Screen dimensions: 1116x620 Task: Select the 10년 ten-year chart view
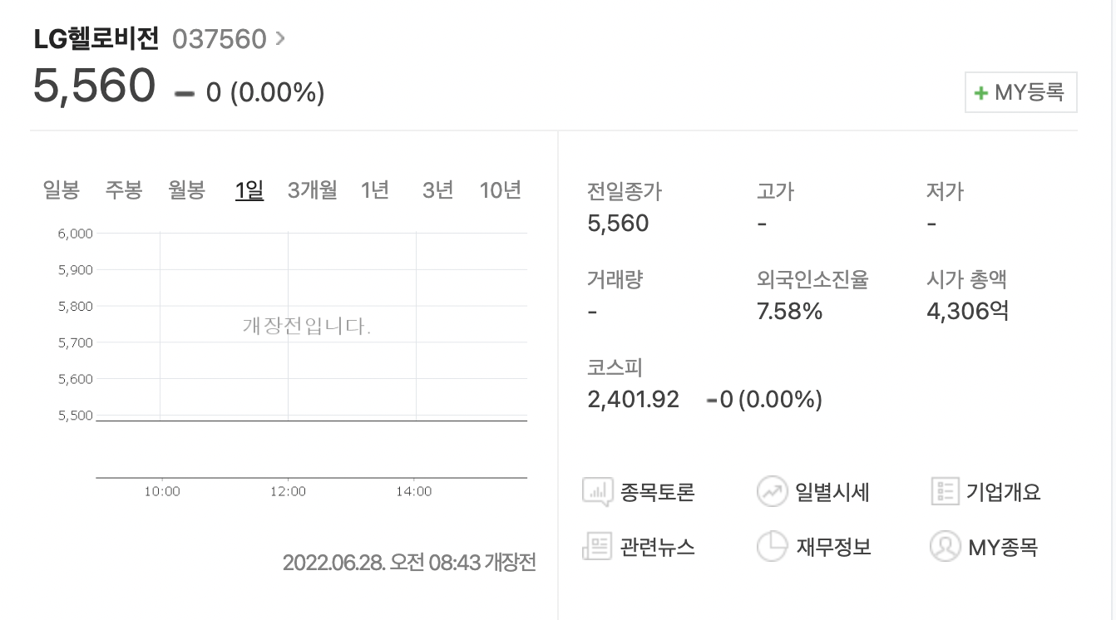pos(500,189)
